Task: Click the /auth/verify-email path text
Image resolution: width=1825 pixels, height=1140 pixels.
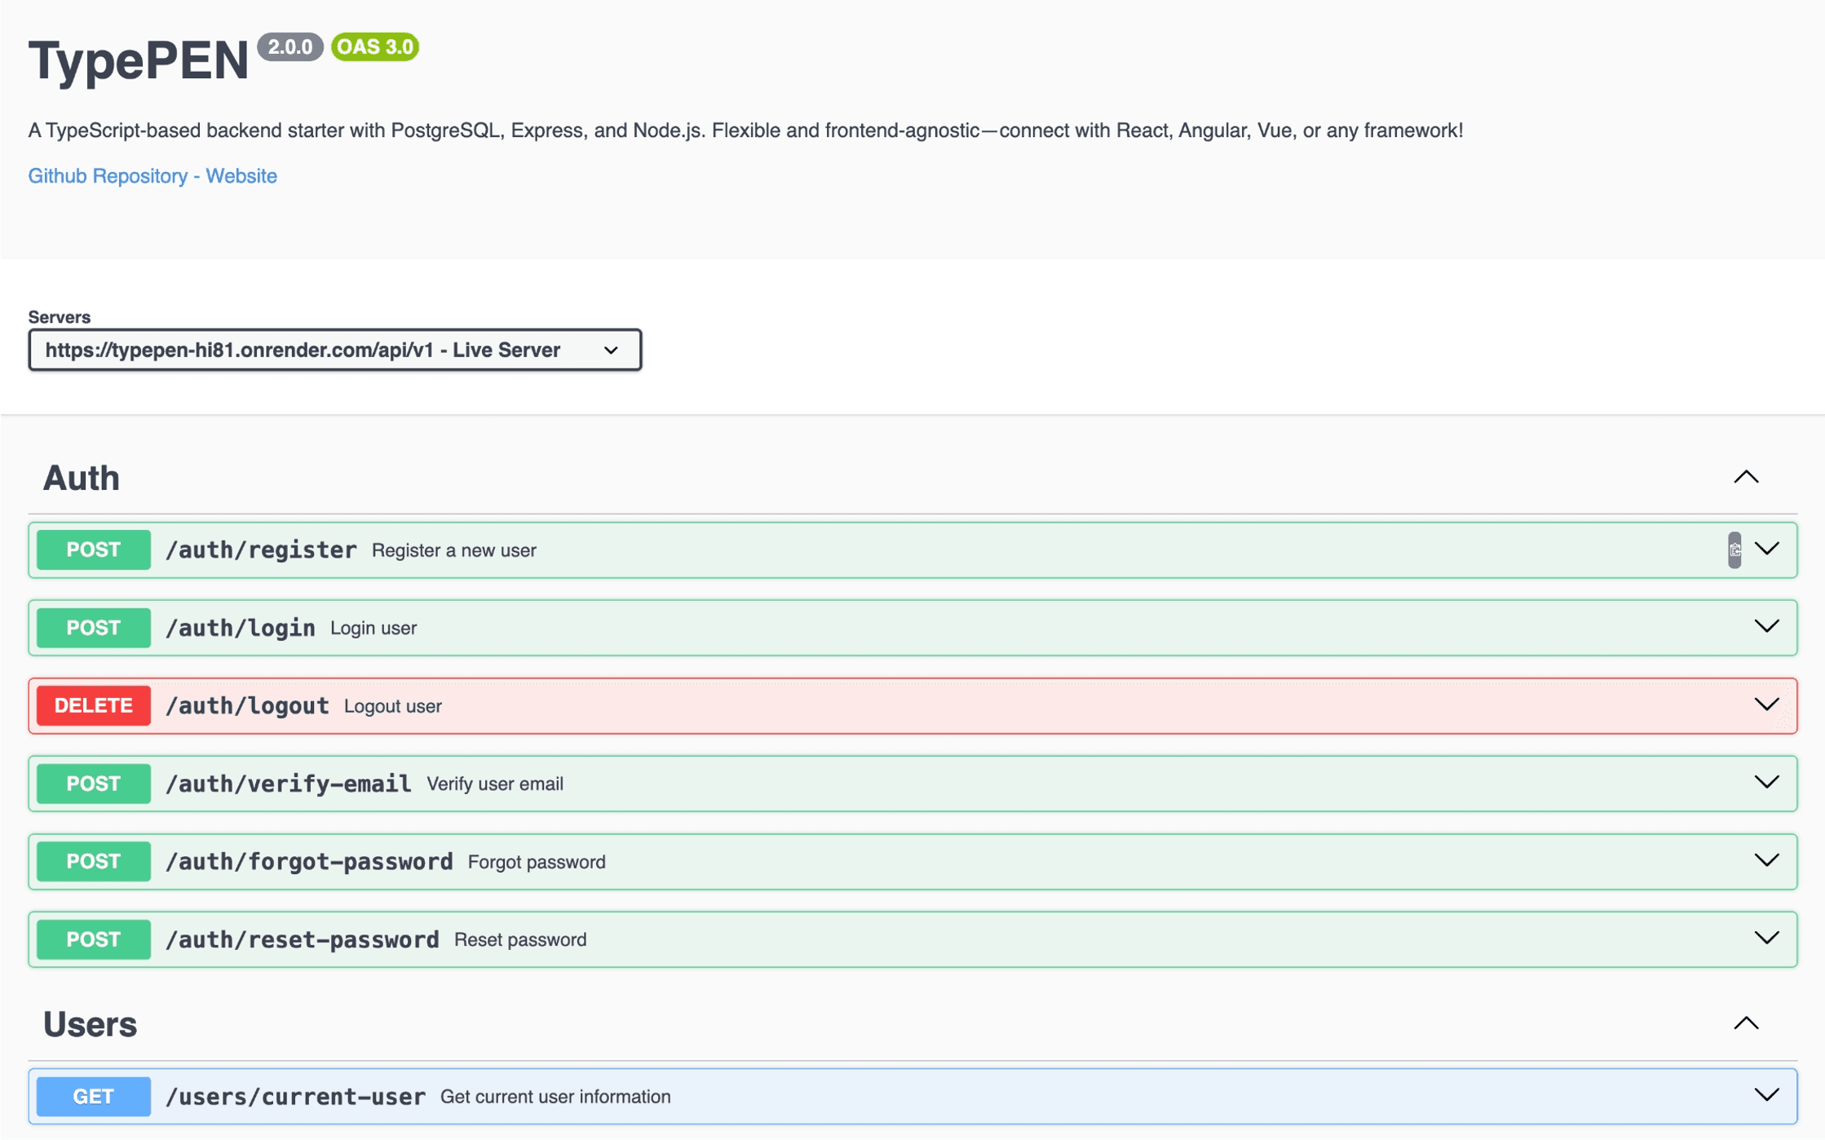Action: tap(288, 784)
